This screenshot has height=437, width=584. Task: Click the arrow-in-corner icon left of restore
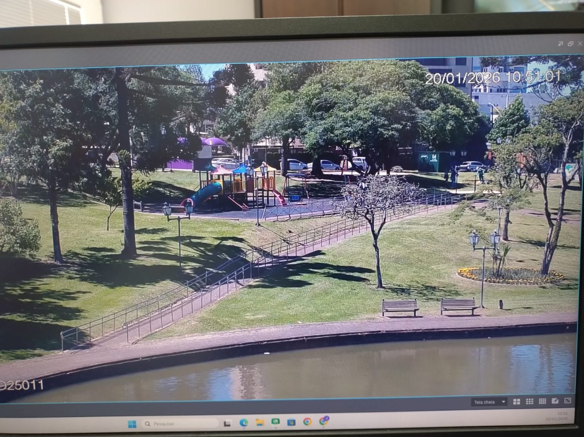(560, 44)
